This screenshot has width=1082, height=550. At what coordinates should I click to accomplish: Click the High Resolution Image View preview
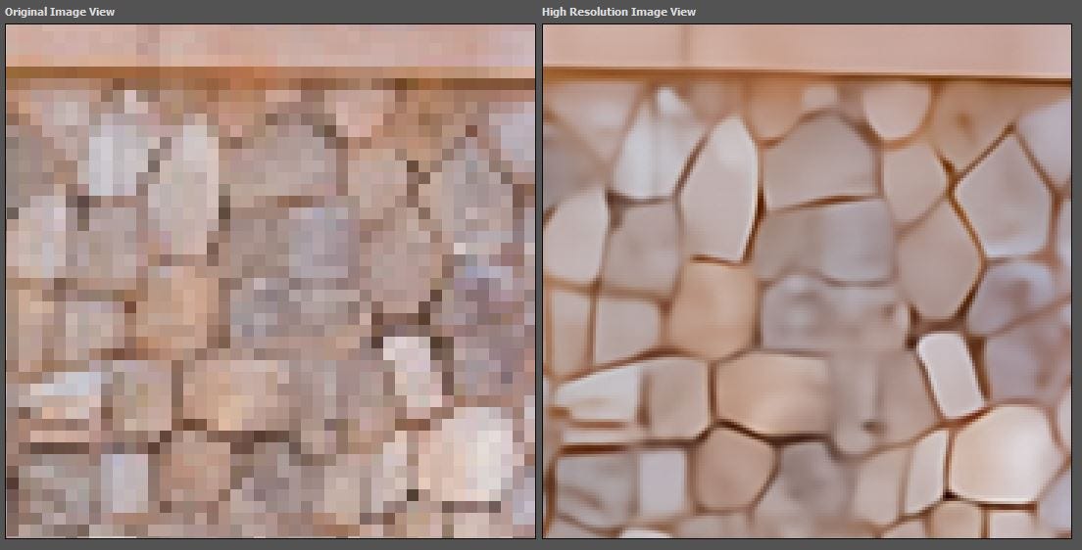click(807, 281)
